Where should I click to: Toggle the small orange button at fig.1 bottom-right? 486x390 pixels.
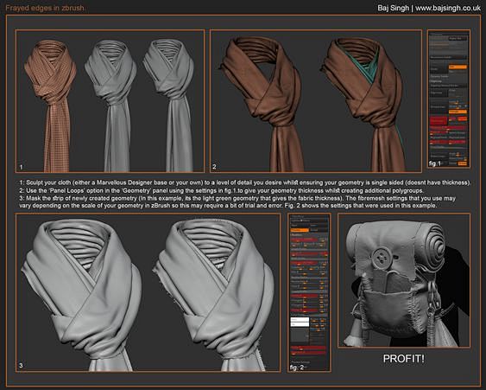[463, 163]
